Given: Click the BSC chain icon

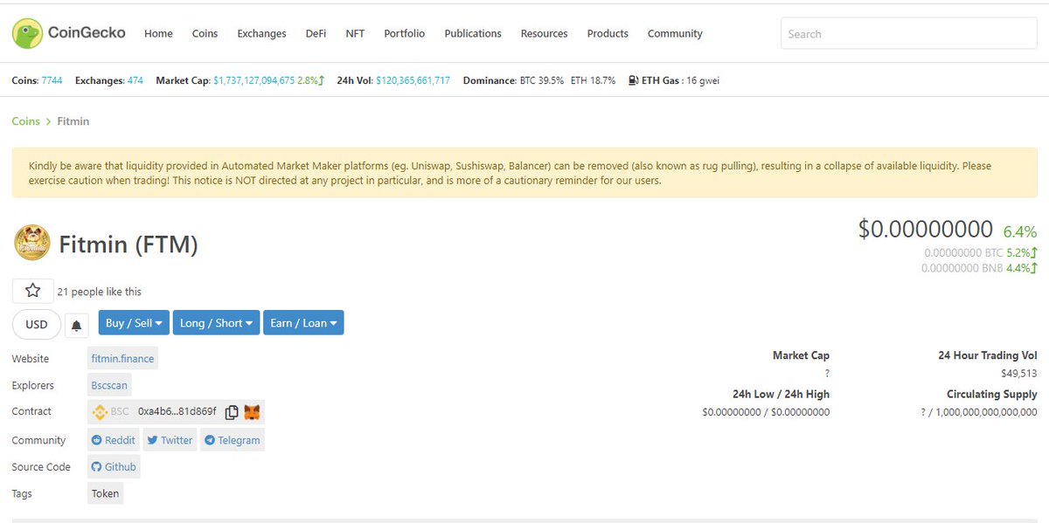Looking at the screenshot, I should [100, 412].
